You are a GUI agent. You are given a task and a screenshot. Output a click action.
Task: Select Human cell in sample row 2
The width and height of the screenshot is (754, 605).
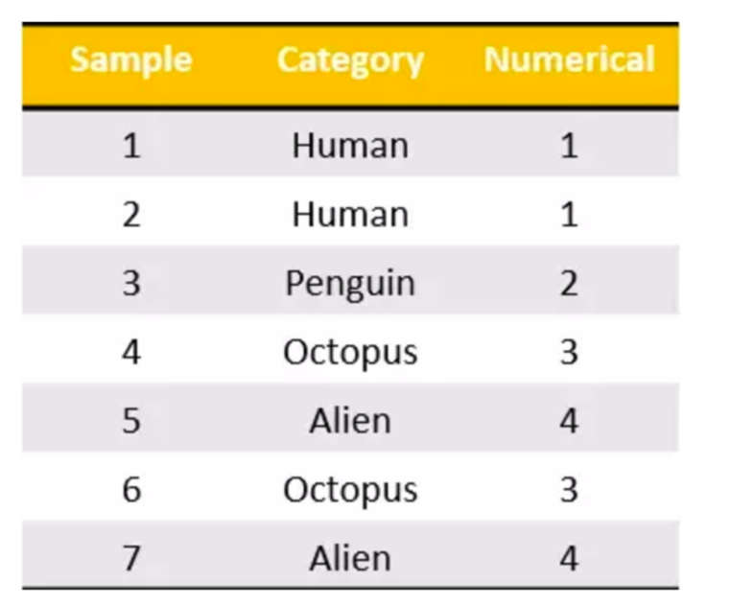pos(350,215)
